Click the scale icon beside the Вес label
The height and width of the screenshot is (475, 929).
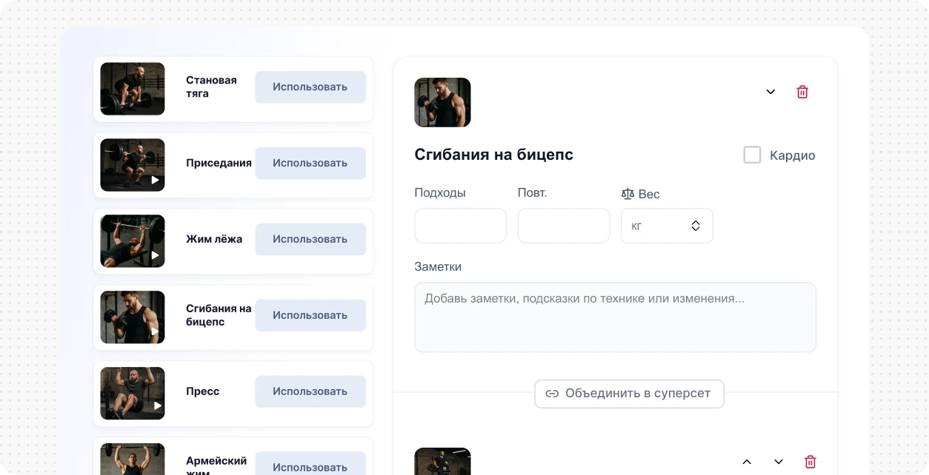click(628, 194)
